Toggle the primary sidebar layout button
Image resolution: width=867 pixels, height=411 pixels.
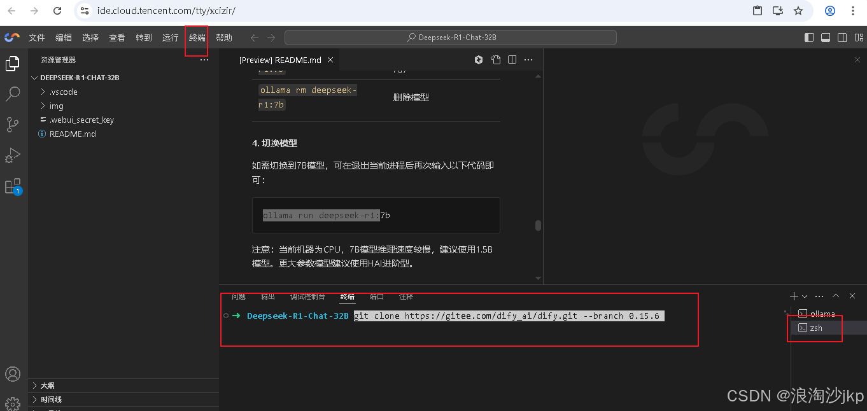(809, 38)
